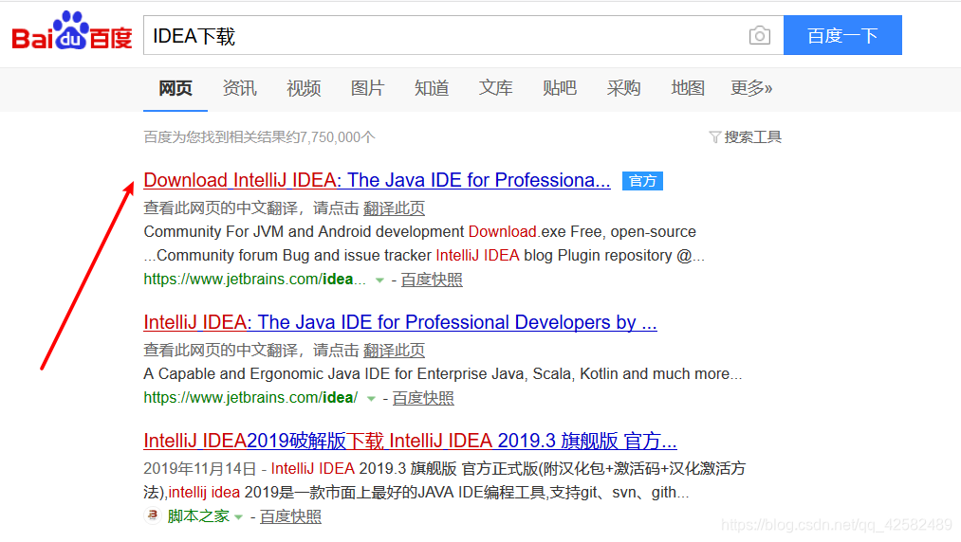The image size is (961, 542).
Task: Expand dropdown arrow beside jetbrains.com/idea/ URL
Action: pos(371,398)
